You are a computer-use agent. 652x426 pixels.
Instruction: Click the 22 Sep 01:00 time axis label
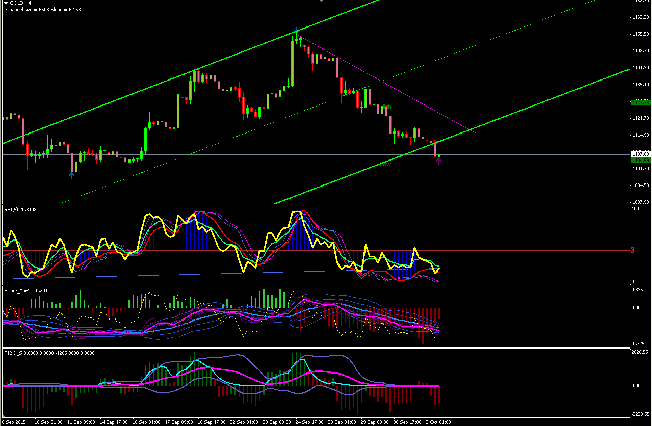coord(245,422)
